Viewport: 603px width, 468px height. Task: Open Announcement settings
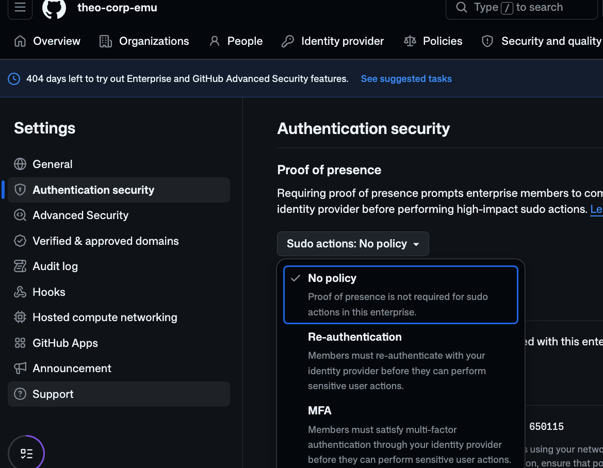[x=119, y=369]
